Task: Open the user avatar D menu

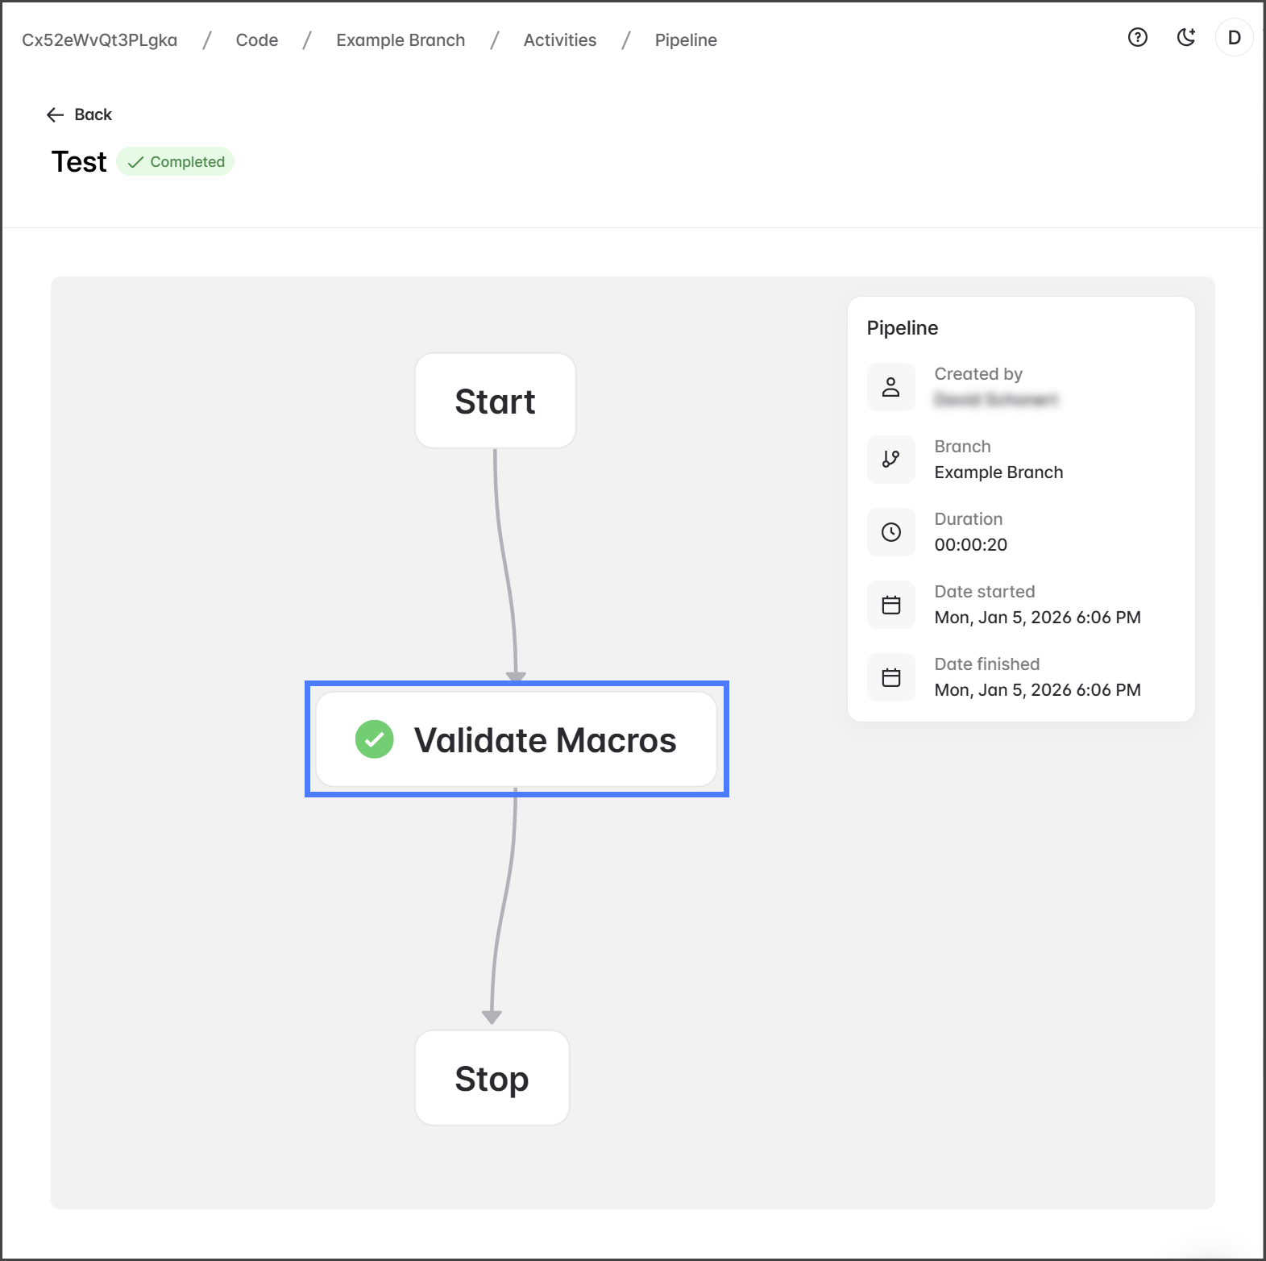Action: click(1234, 38)
